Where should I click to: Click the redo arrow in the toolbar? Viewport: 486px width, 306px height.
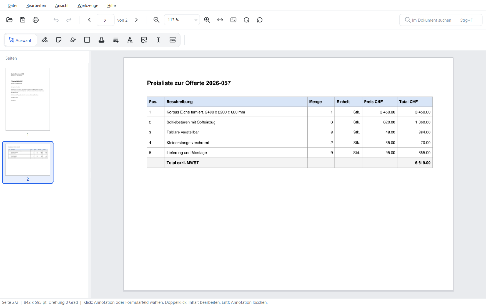pyautogui.click(x=69, y=20)
